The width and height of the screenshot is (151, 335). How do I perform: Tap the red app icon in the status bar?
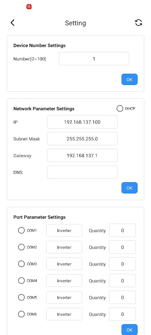[29, 7]
